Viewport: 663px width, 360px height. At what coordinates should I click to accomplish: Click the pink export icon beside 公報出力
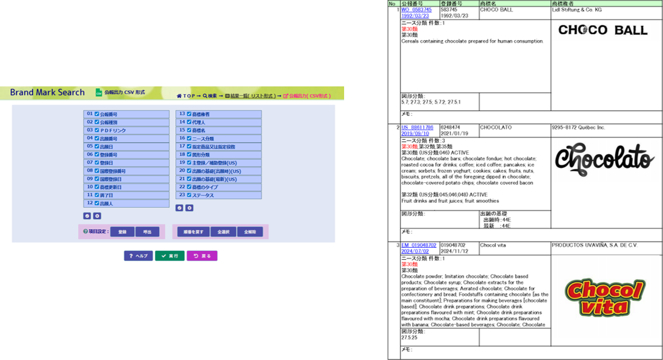[285, 96]
